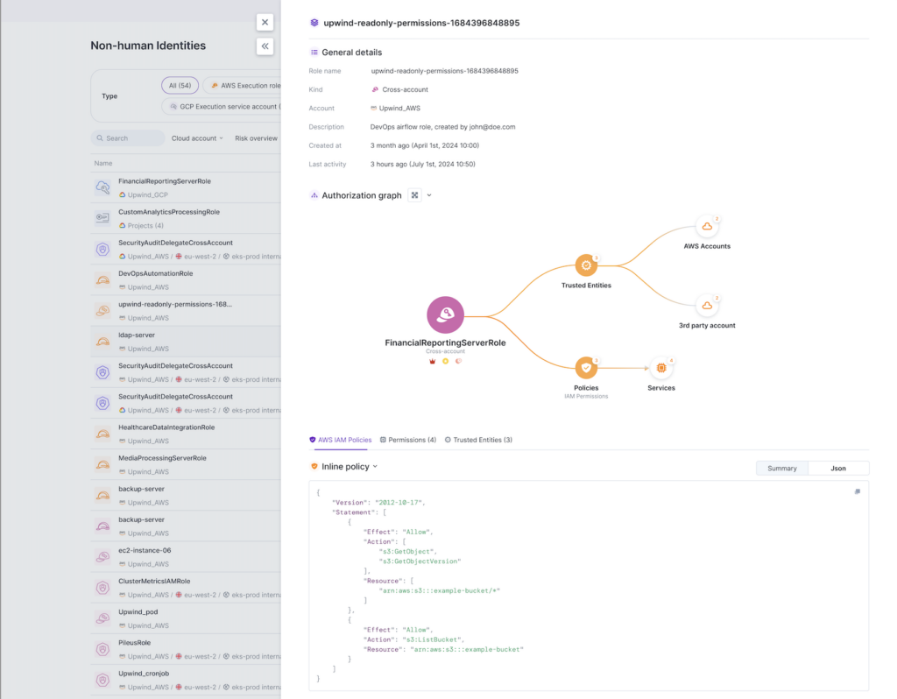Open the Permissions (4) tab
This screenshot has width=897, height=699.
pyautogui.click(x=408, y=440)
